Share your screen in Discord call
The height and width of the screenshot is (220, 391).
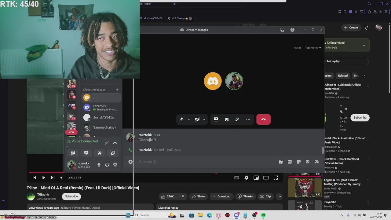[x=216, y=119]
